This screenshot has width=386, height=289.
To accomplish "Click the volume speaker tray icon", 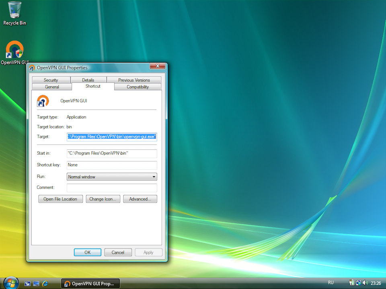I will (x=365, y=283).
